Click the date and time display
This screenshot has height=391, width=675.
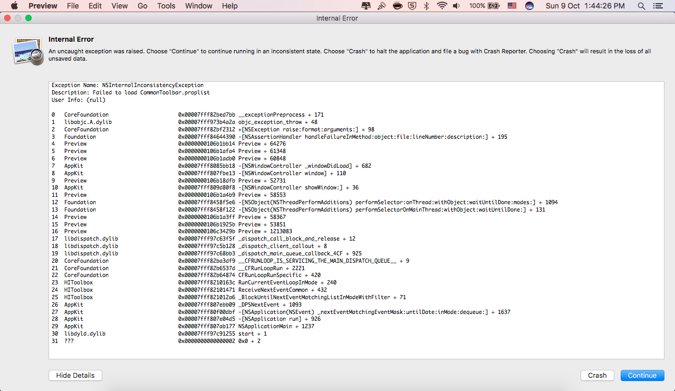click(x=585, y=6)
